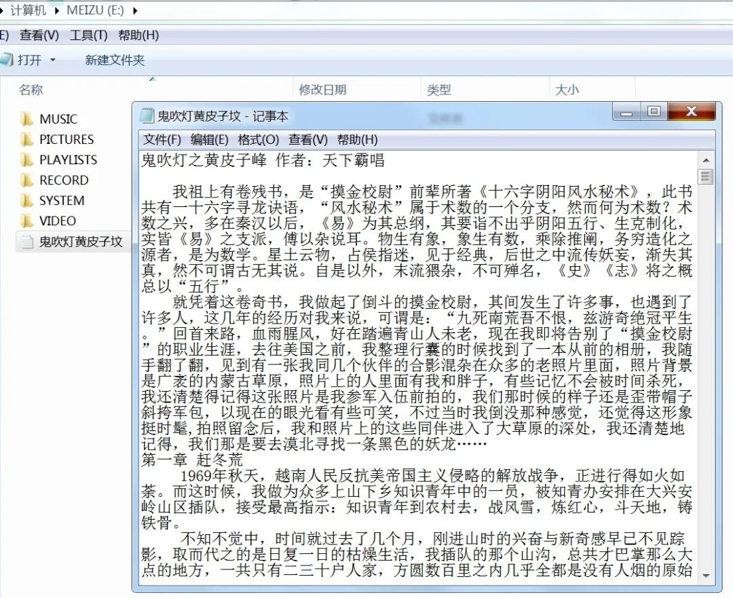733x598 pixels.
Task: Click the RECORD folder name
Action: pos(64,180)
